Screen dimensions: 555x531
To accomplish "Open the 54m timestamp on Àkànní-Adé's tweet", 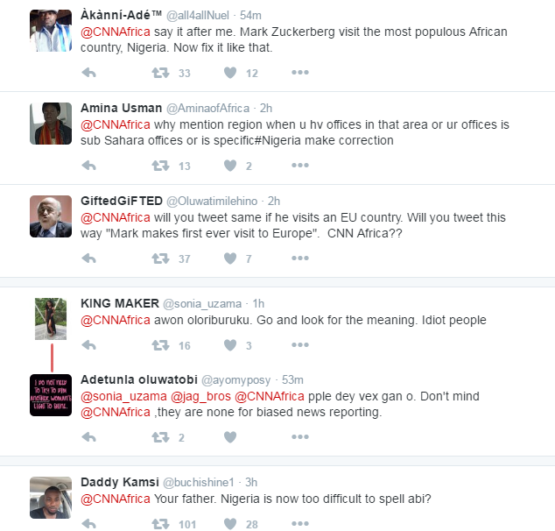I will click(x=250, y=16).
